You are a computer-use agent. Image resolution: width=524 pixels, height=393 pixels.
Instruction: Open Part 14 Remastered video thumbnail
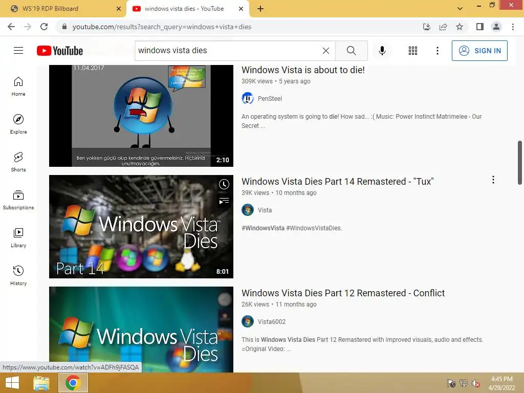(x=141, y=227)
